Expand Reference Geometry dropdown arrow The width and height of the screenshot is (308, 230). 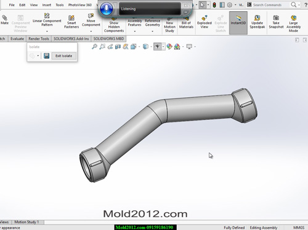coord(152,31)
